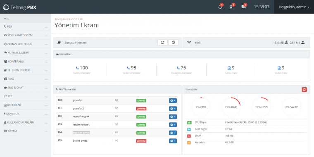
Task: Click the fax icon above Giden Faks
Action: coord(279,68)
